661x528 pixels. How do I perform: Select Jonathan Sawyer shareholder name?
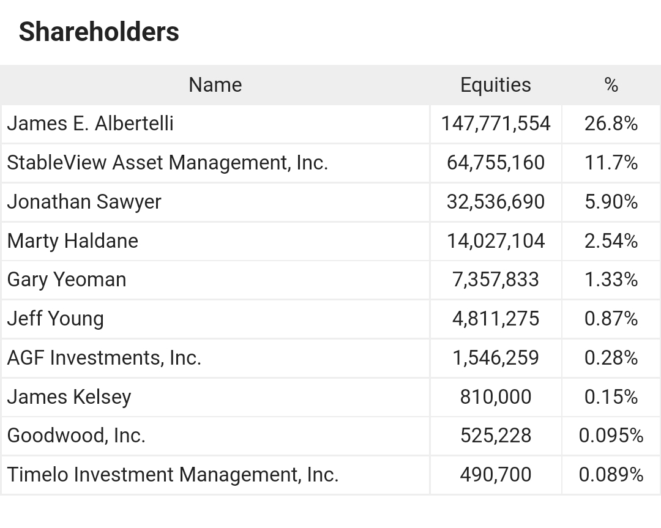pyautogui.click(x=84, y=202)
